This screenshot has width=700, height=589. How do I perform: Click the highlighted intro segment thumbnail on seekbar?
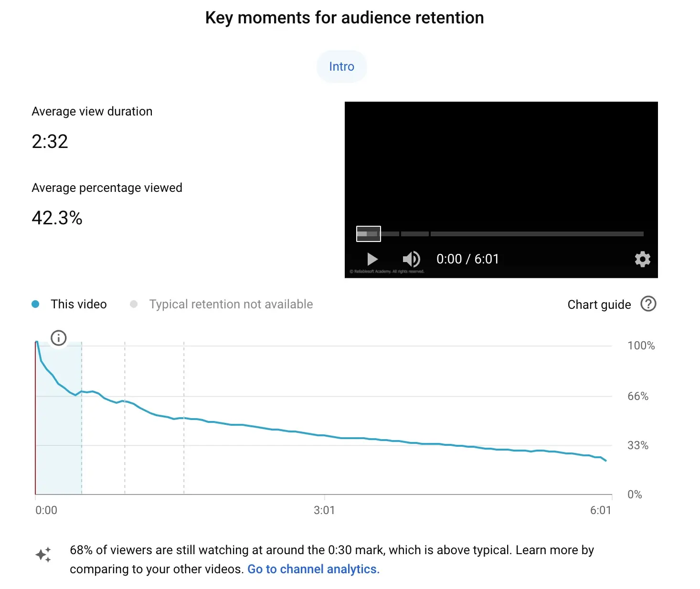tap(368, 234)
